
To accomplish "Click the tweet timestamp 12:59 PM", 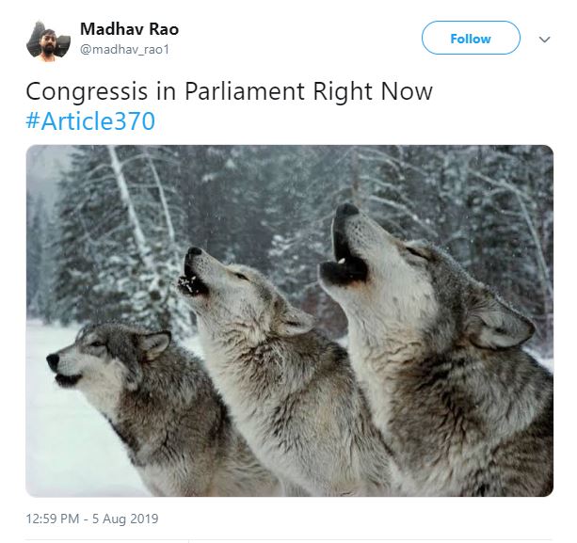I will [53, 519].
